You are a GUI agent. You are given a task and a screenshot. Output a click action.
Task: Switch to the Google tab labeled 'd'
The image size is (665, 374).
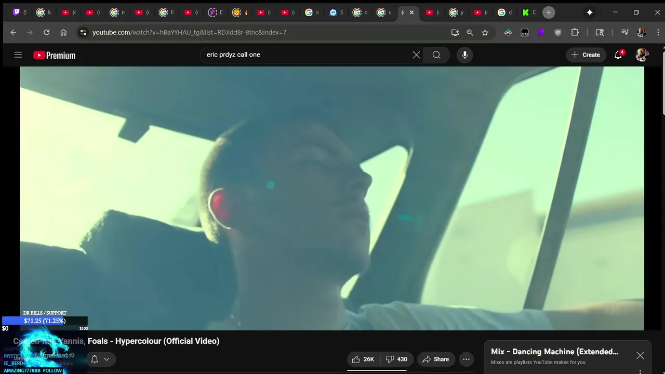[x=504, y=12]
